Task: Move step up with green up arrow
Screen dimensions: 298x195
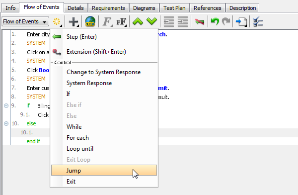Action: tap(138, 21)
